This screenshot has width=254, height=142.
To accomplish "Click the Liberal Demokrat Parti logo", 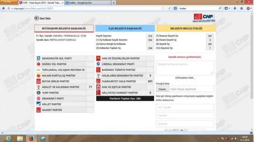I will [x=98, y=64].
